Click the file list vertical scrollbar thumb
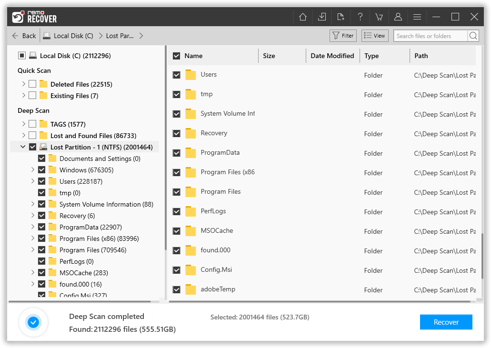The image size is (491, 348). (482, 256)
